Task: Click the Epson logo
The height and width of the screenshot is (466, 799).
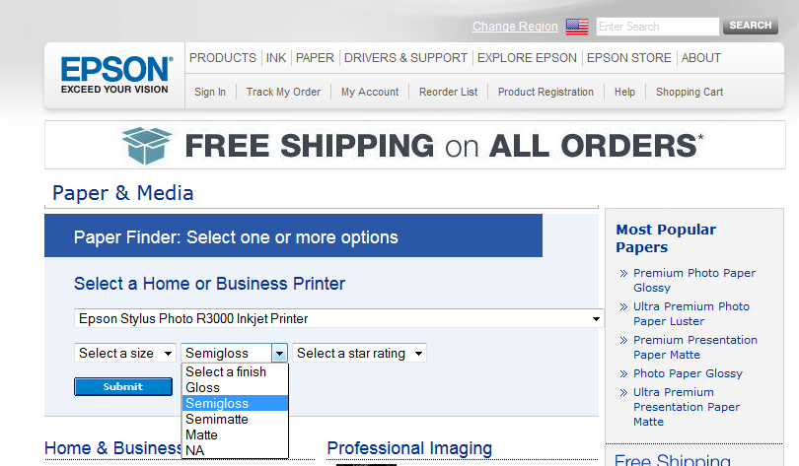Action: click(116, 75)
